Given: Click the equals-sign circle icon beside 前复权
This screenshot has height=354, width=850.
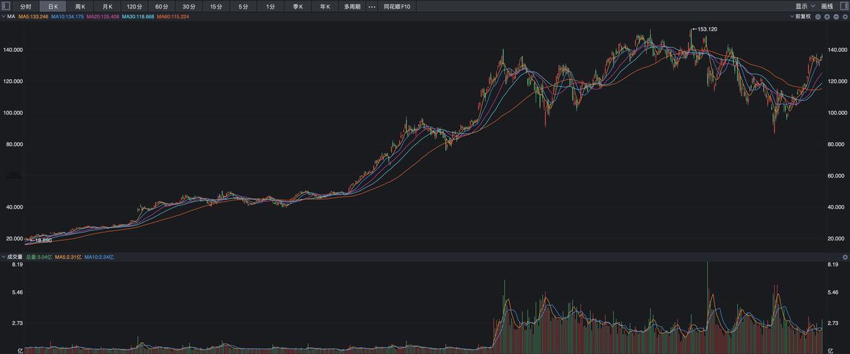Looking at the screenshot, I should [819, 17].
